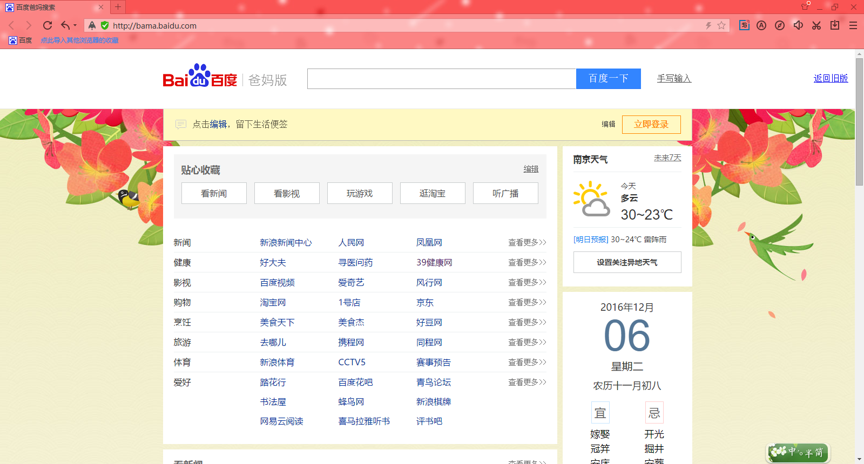Expand 查看更多 in 旅游 row
Image resolution: width=864 pixels, height=464 pixels.
[x=527, y=343]
